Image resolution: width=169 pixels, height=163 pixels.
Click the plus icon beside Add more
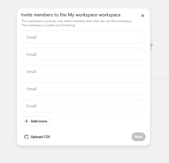coord(26,121)
